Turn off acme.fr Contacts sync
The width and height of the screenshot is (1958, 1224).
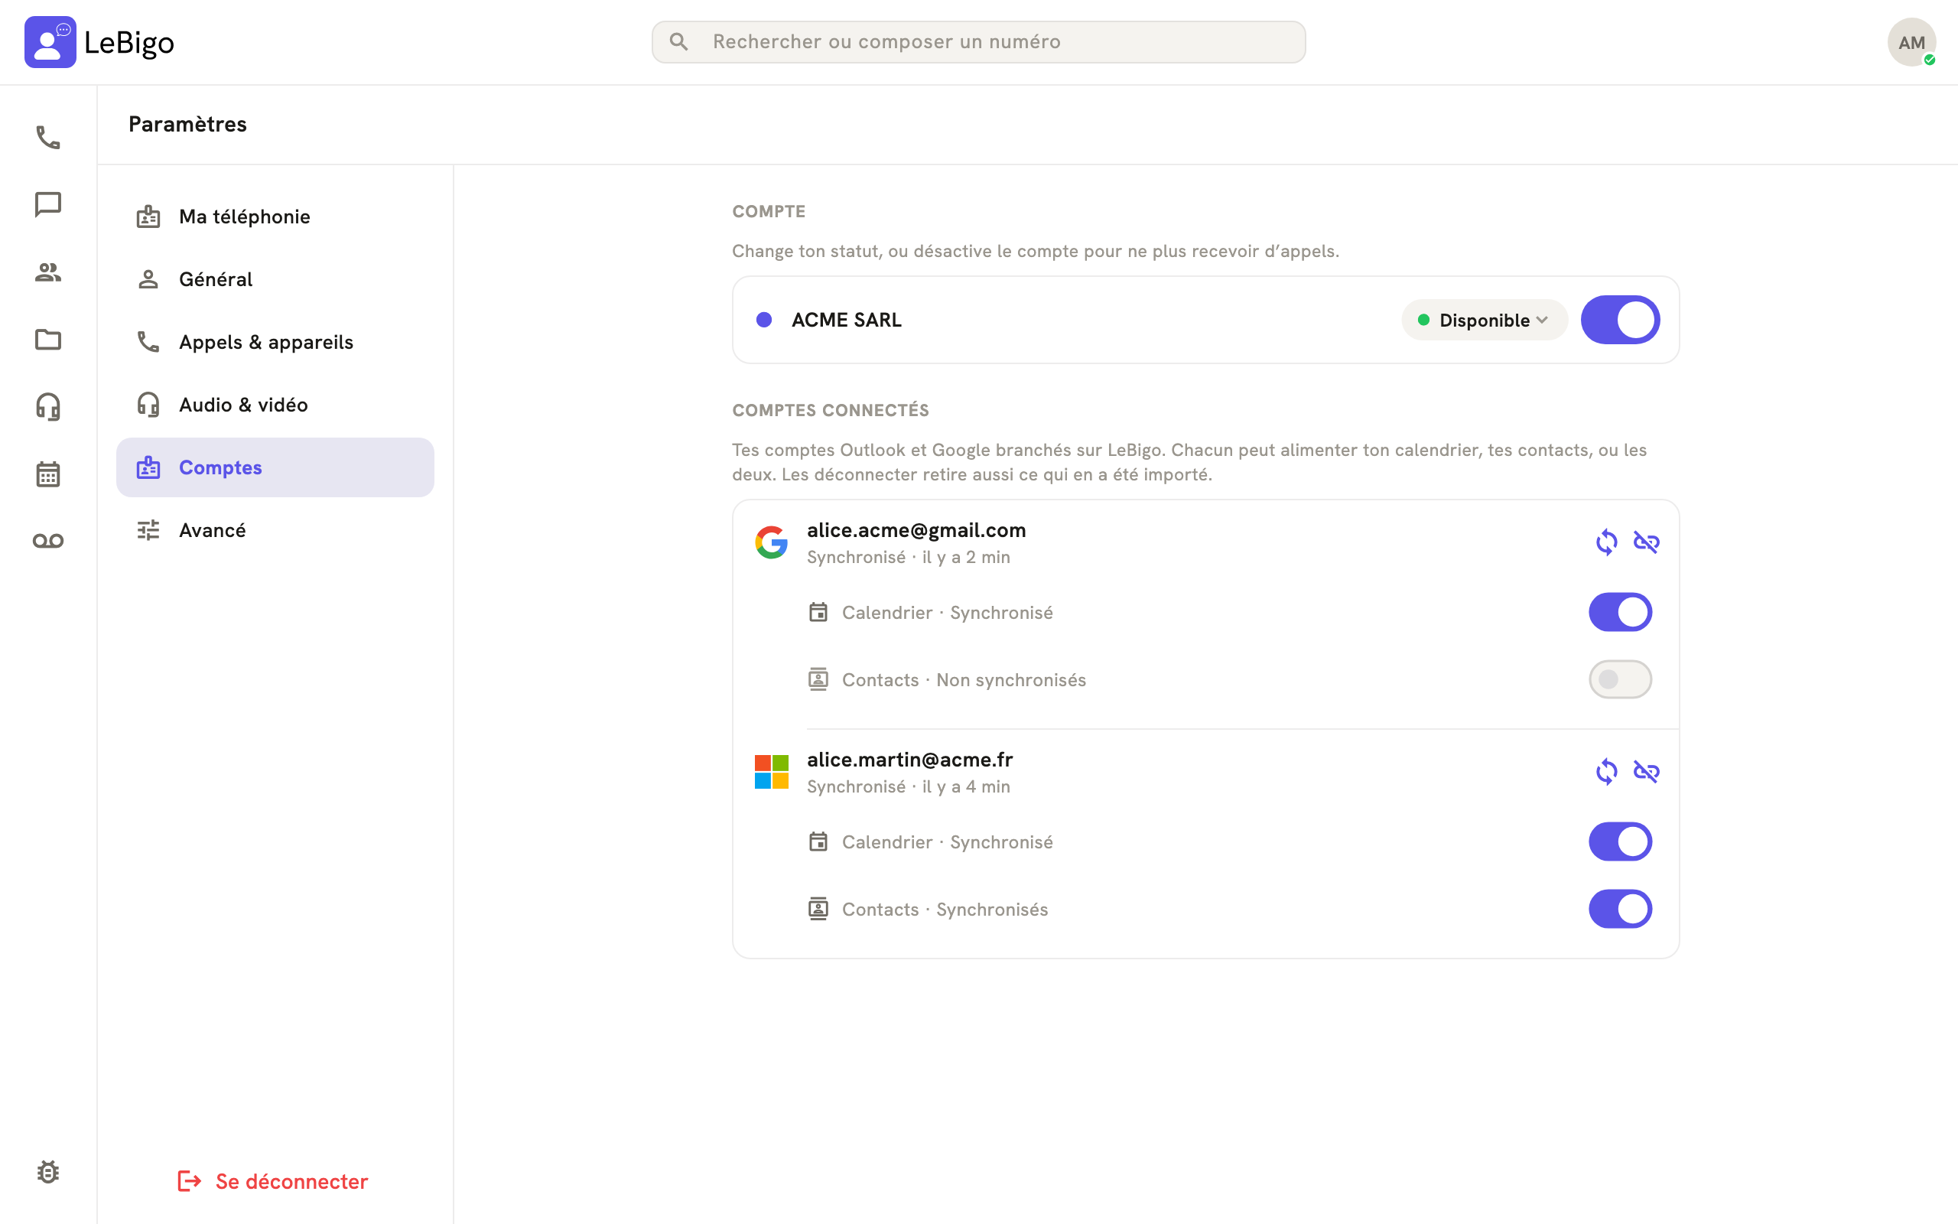tap(1621, 909)
